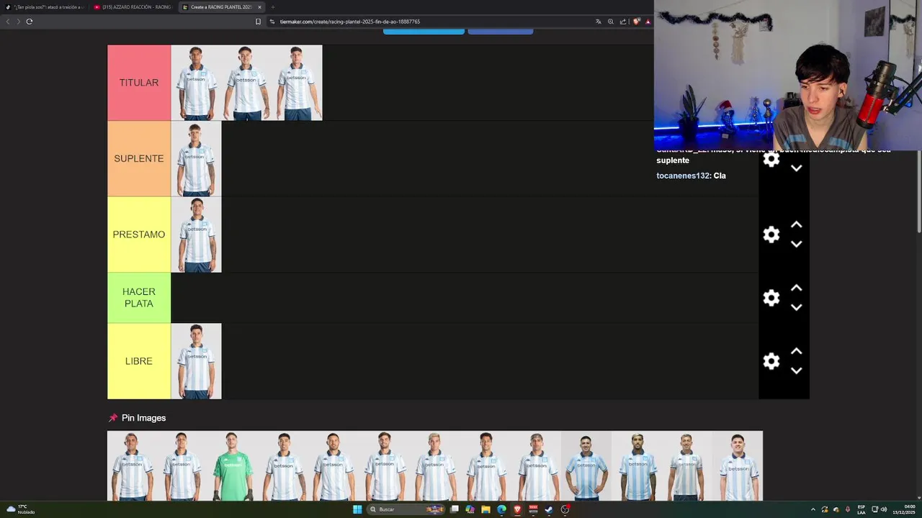Image resolution: width=922 pixels, height=518 pixels.
Task: Select middle player in TITULAR row
Action: click(246, 83)
